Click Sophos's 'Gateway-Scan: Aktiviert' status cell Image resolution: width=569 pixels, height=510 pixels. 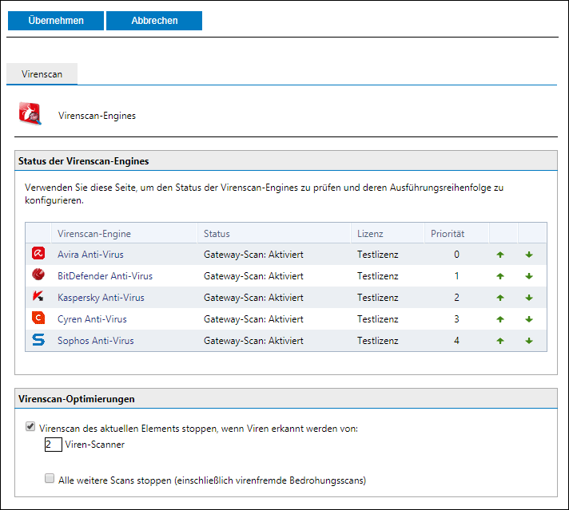pyautogui.click(x=253, y=341)
